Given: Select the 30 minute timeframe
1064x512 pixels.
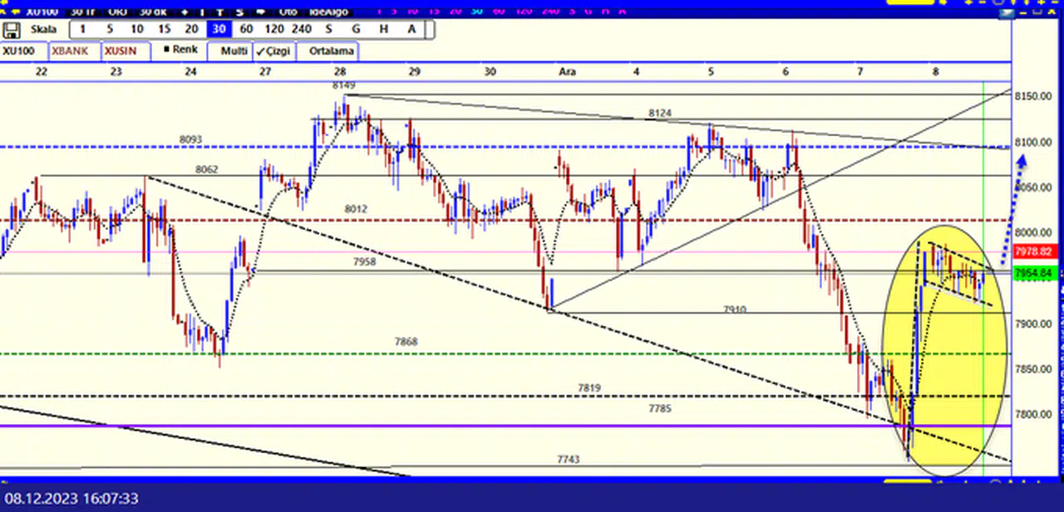Looking at the screenshot, I should [219, 29].
